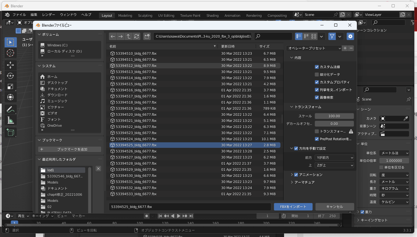
Task: Click the file browser search field
Action: [273, 36]
